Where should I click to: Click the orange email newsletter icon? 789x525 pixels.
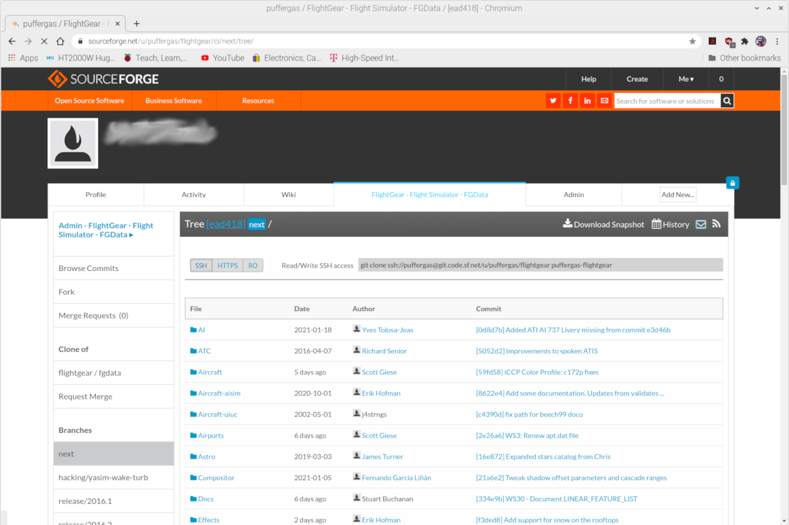tap(604, 101)
